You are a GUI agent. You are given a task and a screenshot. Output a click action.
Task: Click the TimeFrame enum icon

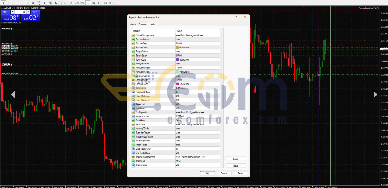coord(133,88)
